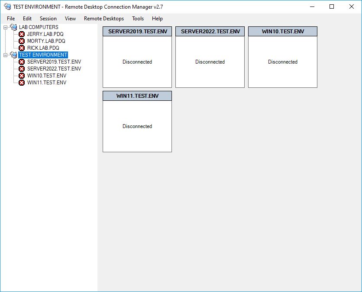The image size is (362, 292).
Task: Click the Disconnected pane of WIN11.TEST.ENV thumbnail
Action: pyautogui.click(x=137, y=126)
